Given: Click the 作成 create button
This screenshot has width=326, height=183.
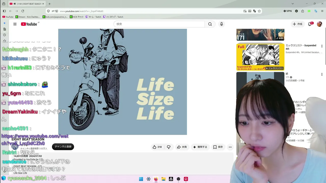Looking at the screenshot, I should click(297, 24).
